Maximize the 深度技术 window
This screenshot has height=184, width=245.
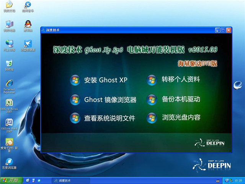[x=223, y=30]
